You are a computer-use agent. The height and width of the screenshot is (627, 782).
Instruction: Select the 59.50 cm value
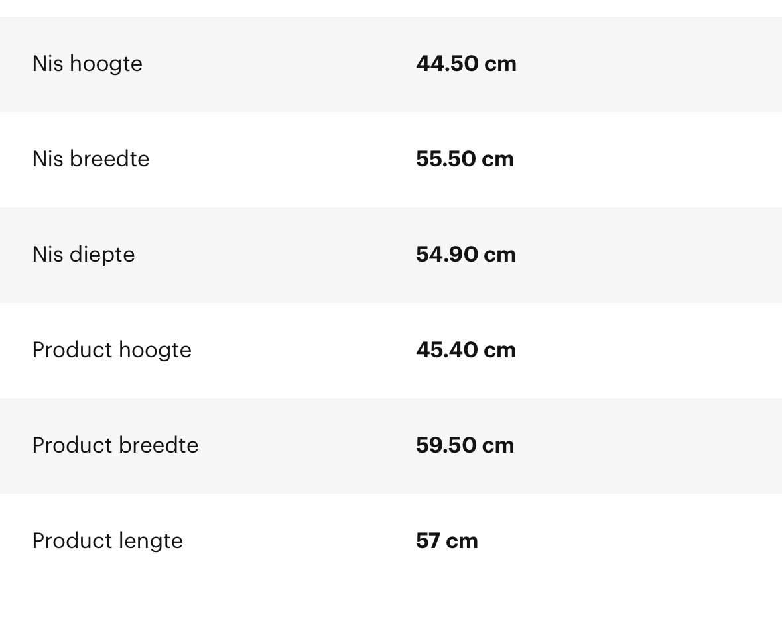pyautogui.click(x=465, y=445)
